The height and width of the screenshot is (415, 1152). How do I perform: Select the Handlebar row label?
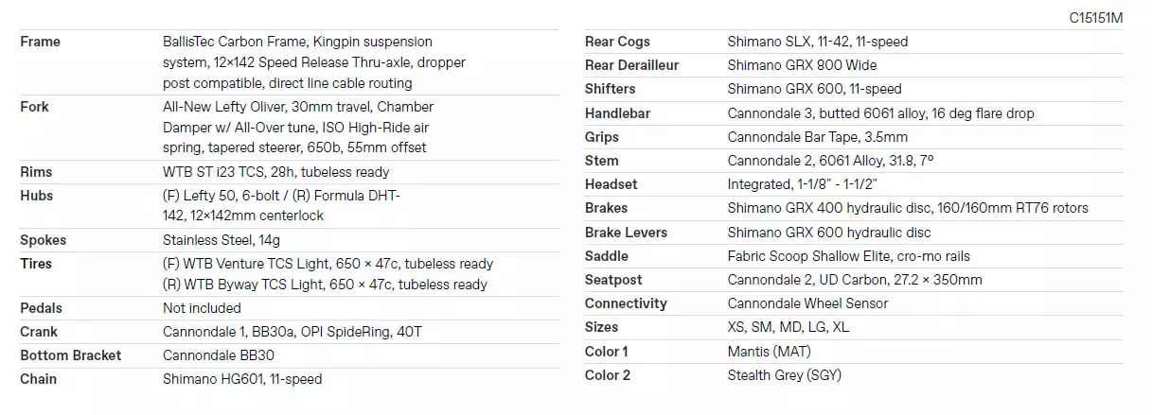[x=617, y=113]
